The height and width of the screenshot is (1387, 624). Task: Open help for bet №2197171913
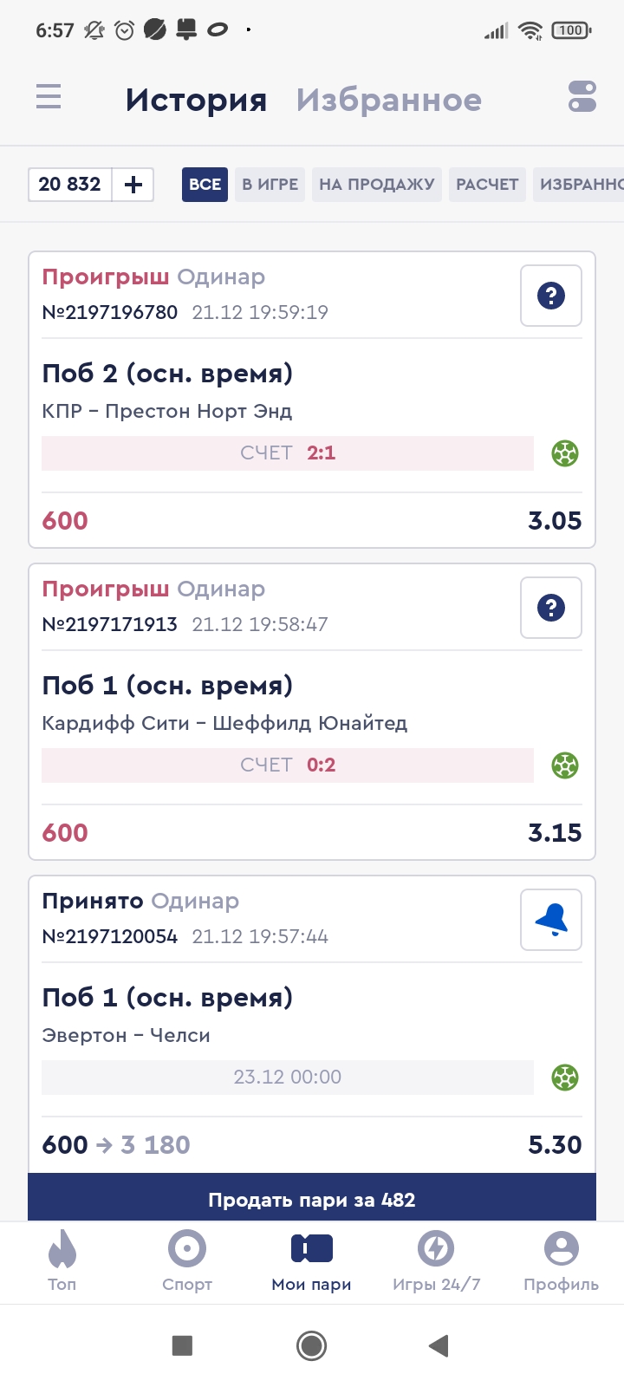(x=551, y=608)
